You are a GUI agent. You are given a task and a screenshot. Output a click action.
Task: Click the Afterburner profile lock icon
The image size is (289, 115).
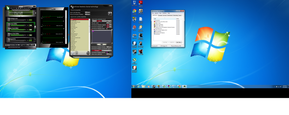[x=6, y=45]
